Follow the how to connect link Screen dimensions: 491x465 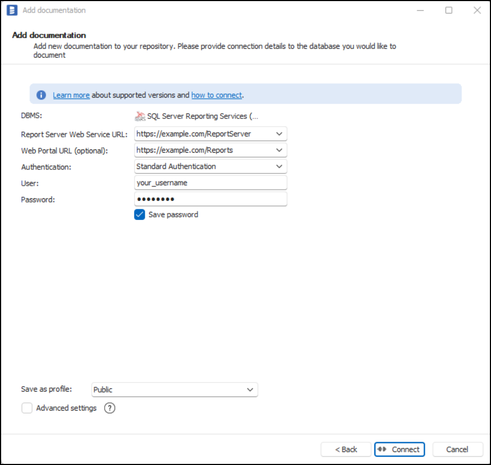click(x=216, y=95)
